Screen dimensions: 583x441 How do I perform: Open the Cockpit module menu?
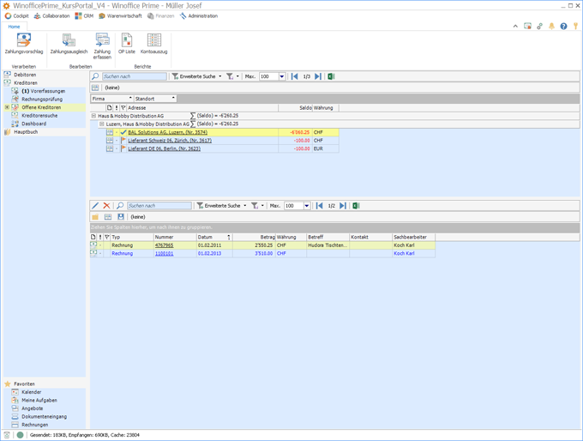coord(17,16)
